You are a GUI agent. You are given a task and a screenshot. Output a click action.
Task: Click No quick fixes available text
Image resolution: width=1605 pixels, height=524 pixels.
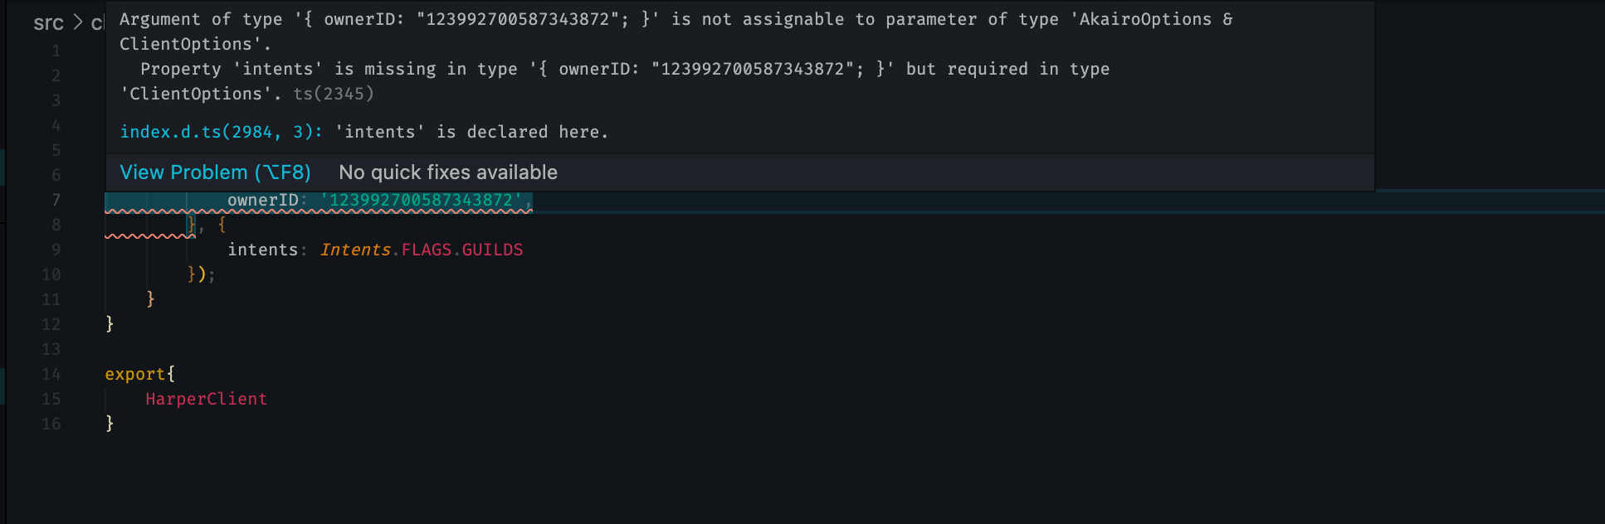coord(447,172)
